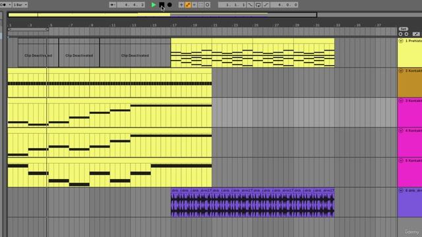Click the arrangement position field 4. 4. 2
The width and height of the screenshot is (422, 237).
pos(131,5)
